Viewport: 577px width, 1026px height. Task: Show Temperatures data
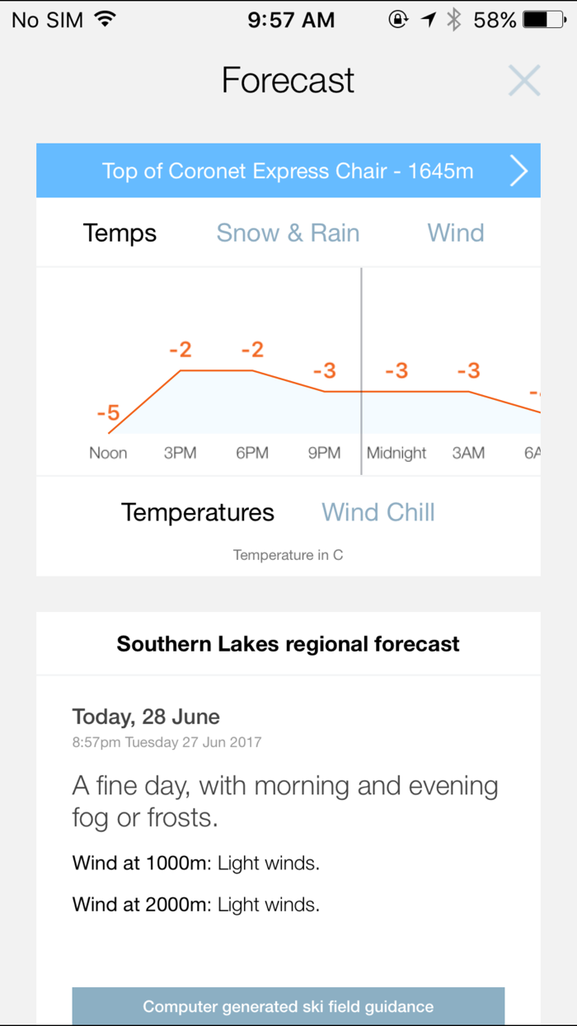coord(198,512)
